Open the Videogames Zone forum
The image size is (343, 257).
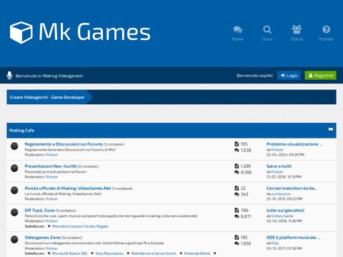43,238
